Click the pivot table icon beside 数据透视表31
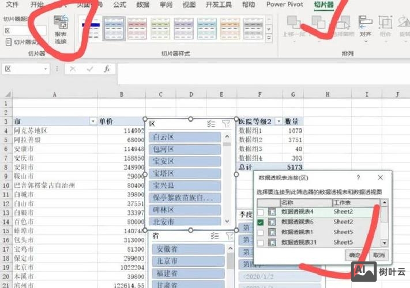Viewport: 410px width, 288px height. coord(272,242)
